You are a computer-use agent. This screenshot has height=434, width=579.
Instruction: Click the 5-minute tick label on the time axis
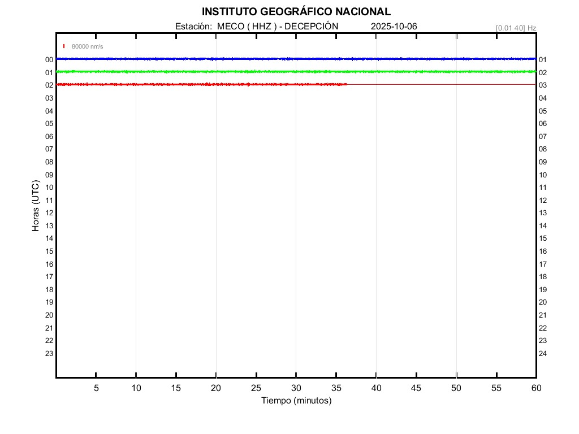pyautogui.click(x=96, y=388)
